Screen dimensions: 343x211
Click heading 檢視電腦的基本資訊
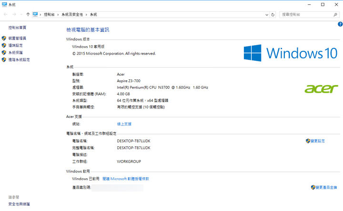pos(88,29)
